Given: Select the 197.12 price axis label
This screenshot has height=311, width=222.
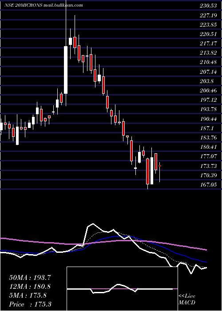Looking at the screenshot, I should click(208, 100).
